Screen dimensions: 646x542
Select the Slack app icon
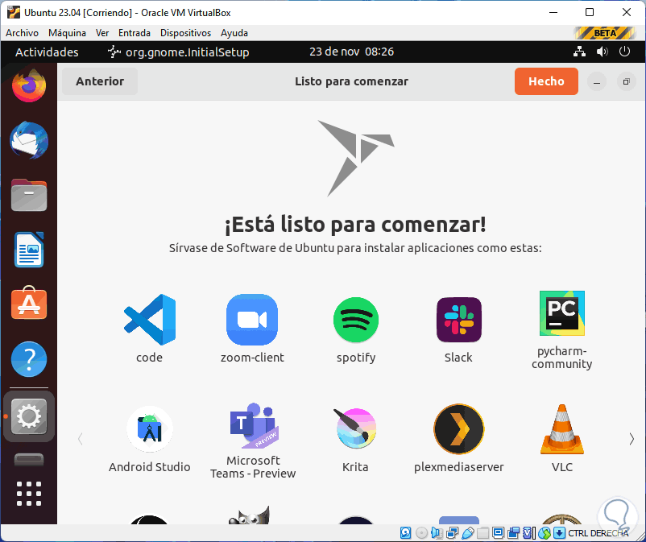[x=458, y=320]
